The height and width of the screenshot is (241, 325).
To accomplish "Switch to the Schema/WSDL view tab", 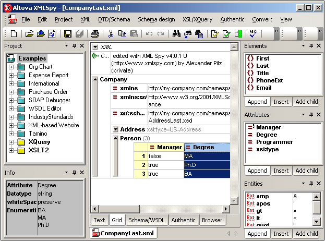I will tap(147, 220).
